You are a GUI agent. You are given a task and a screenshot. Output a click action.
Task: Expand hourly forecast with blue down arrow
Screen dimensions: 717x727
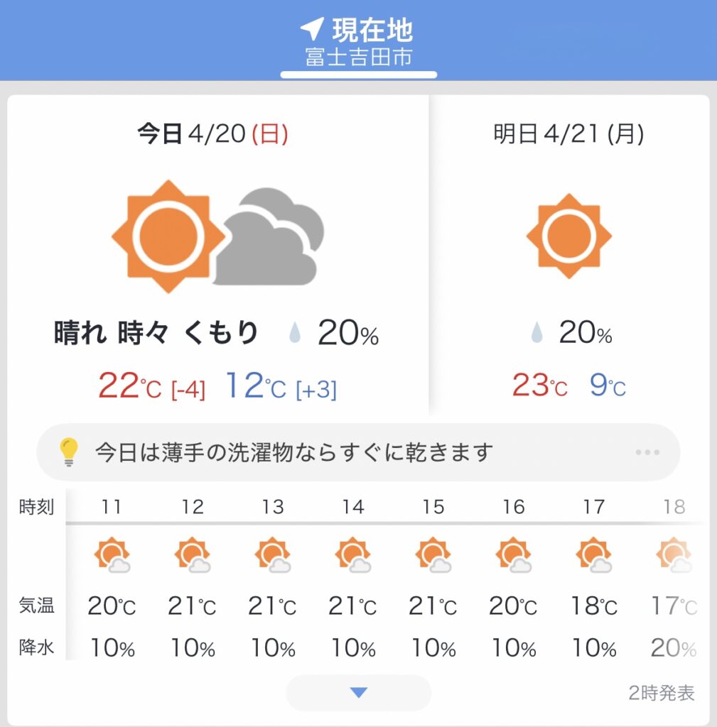pyautogui.click(x=359, y=693)
